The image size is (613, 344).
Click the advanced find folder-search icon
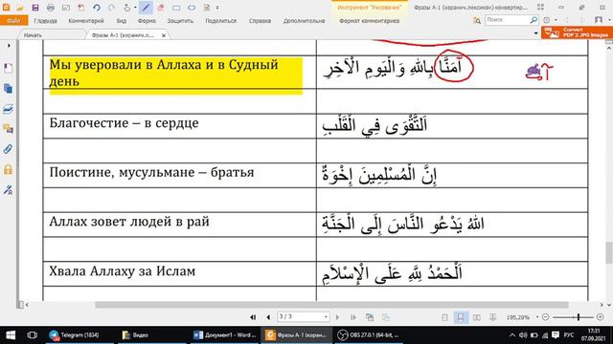[477, 20]
